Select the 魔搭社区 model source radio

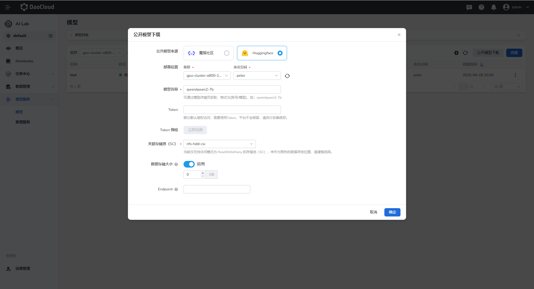click(x=226, y=53)
